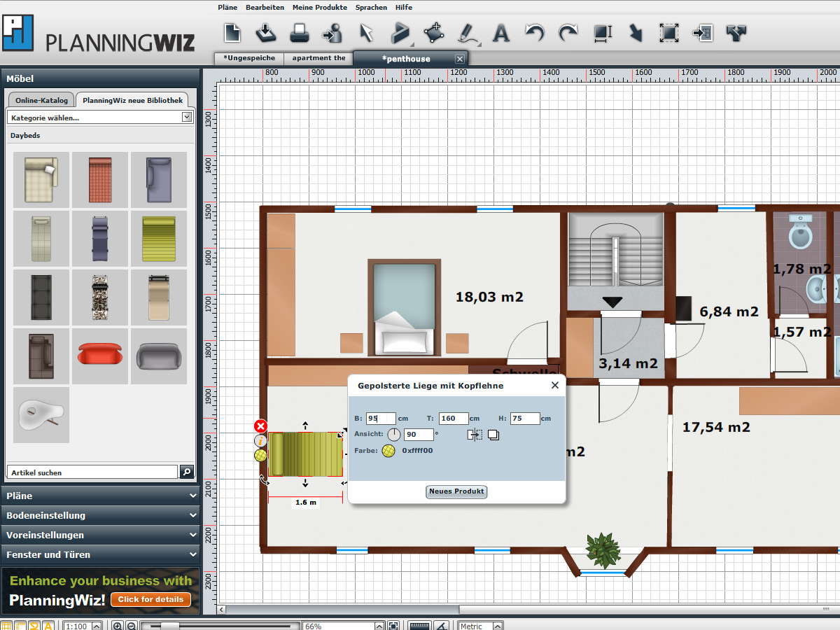Select the arrow pointer tool
Image resolution: width=840 pixels, height=630 pixels.
(x=366, y=32)
